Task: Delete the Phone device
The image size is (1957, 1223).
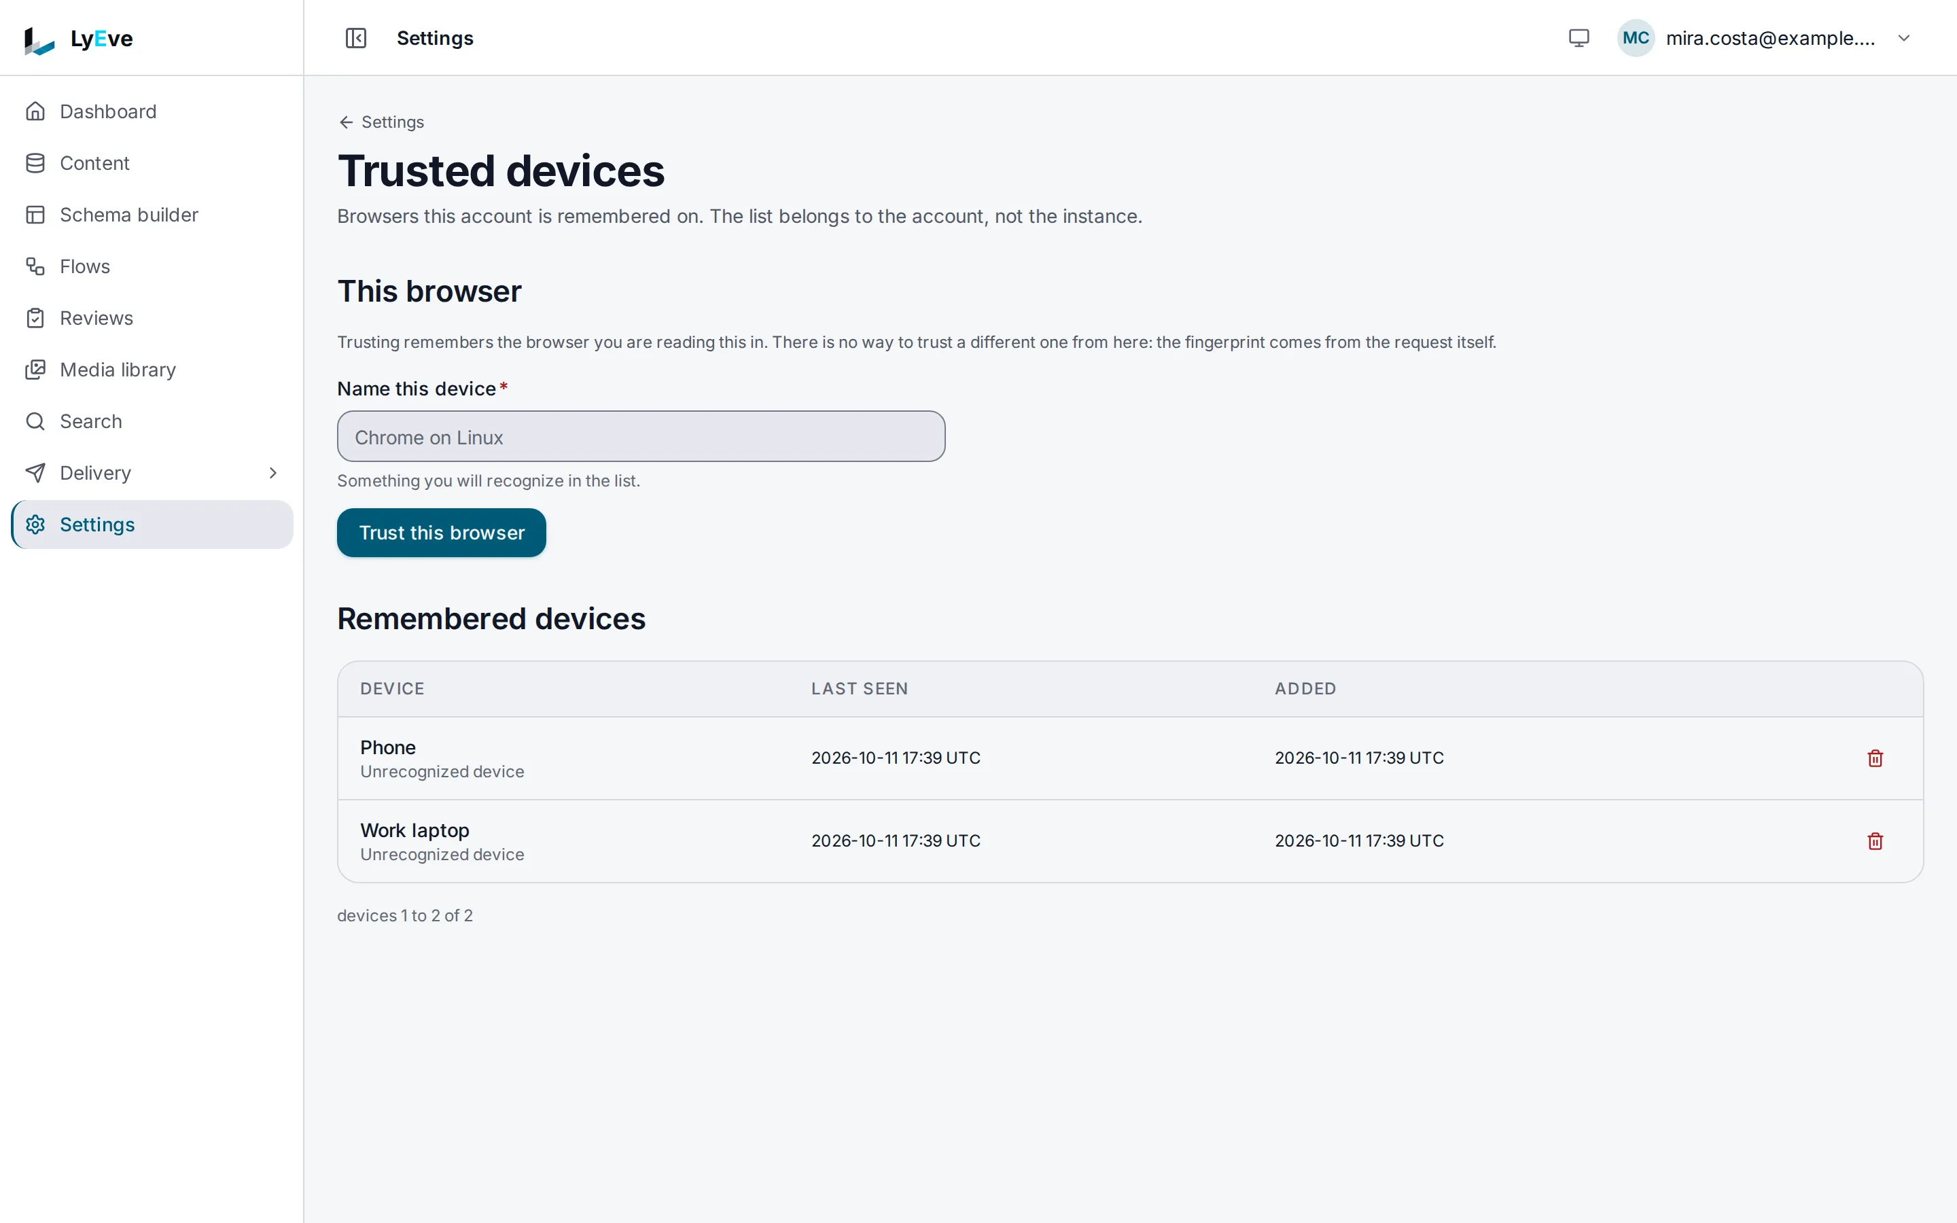Action: point(1875,759)
